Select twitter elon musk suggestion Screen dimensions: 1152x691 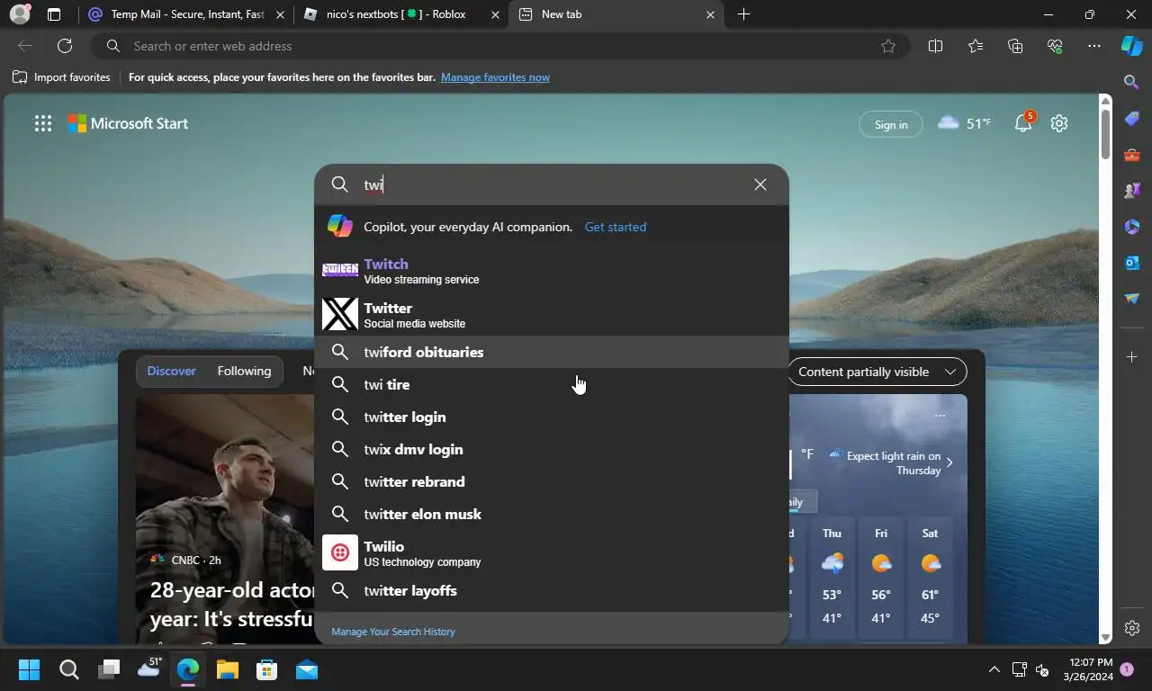click(552, 514)
